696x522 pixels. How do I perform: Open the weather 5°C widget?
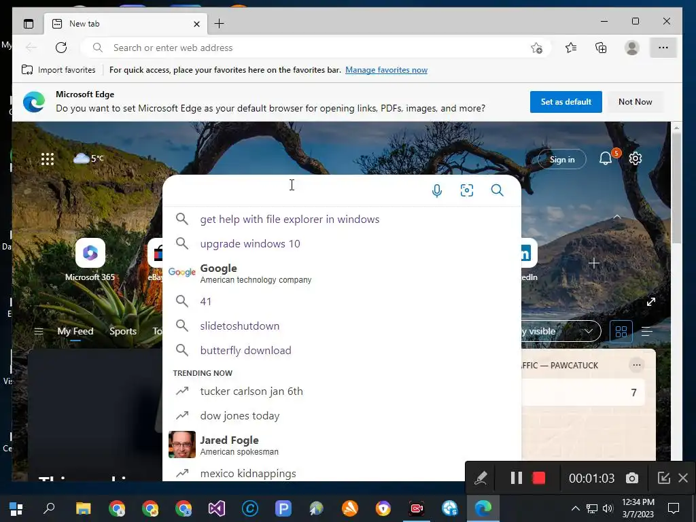tap(89, 158)
